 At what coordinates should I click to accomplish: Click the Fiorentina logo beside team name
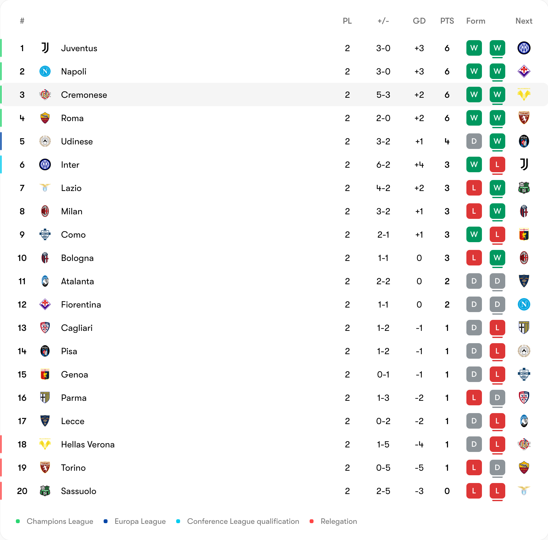pos(45,304)
